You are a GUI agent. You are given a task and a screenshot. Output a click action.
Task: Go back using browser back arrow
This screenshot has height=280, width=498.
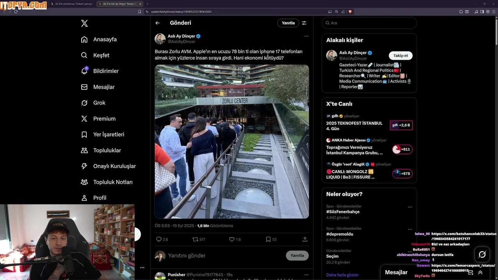pyautogui.click(x=4, y=12)
